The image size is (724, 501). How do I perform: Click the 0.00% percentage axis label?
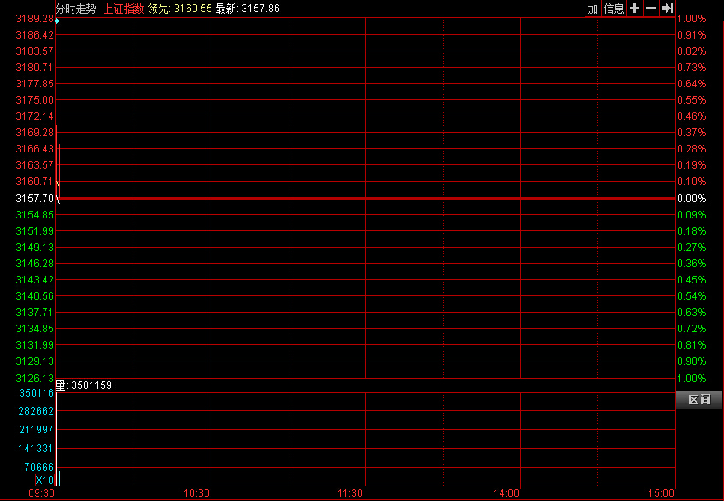click(691, 198)
